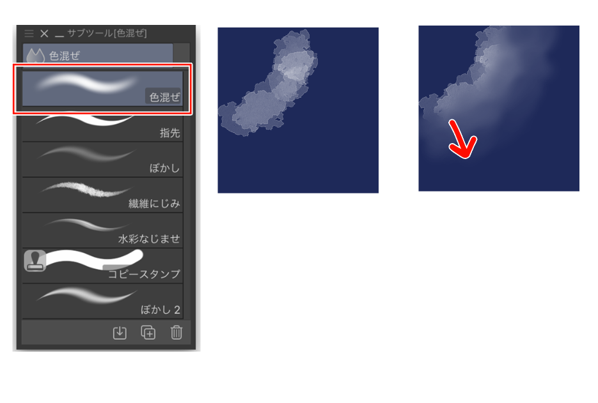The height and width of the screenshot is (403, 598).
Task: Click the stamp icon beside コピースタンプ
Action: (35, 261)
